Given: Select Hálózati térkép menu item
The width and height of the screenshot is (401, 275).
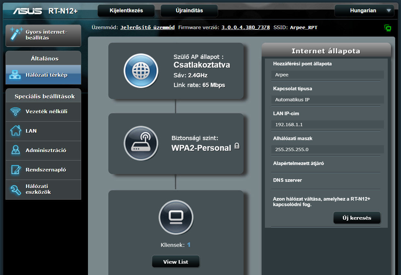Looking at the screenshot, I should [x=43, y=75].
